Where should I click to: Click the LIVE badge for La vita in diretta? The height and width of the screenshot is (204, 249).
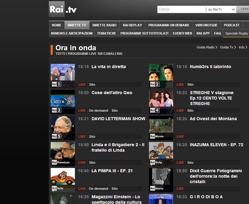click(x=82, y=84)
